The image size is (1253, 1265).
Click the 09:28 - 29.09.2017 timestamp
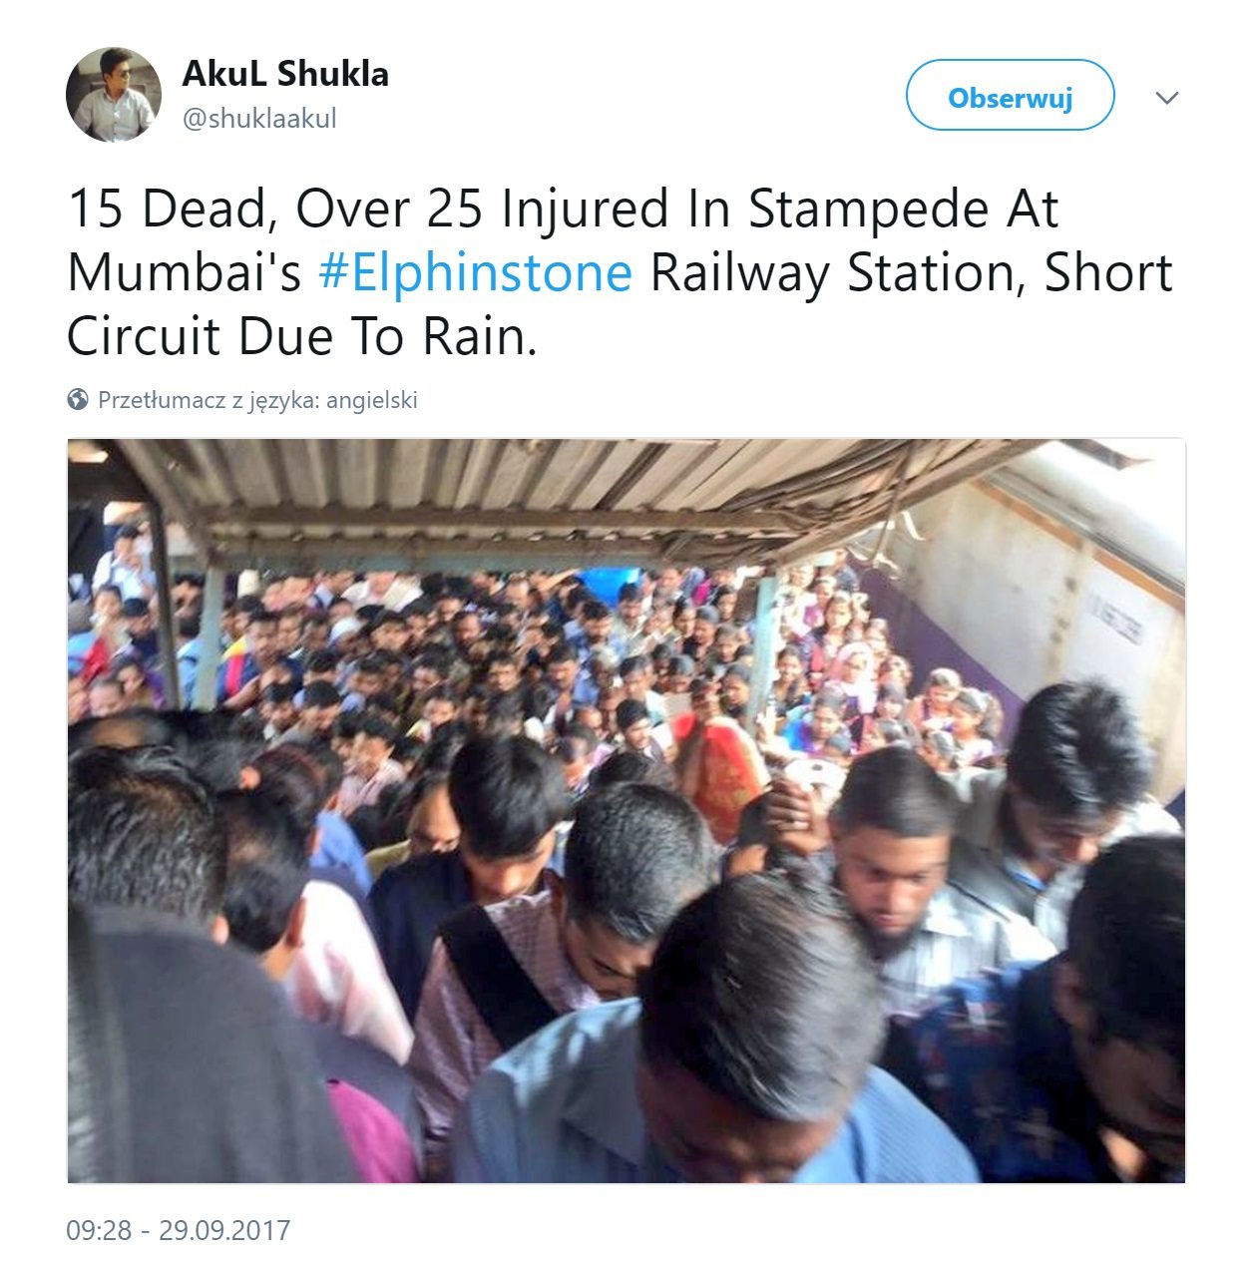point(179,1230)
